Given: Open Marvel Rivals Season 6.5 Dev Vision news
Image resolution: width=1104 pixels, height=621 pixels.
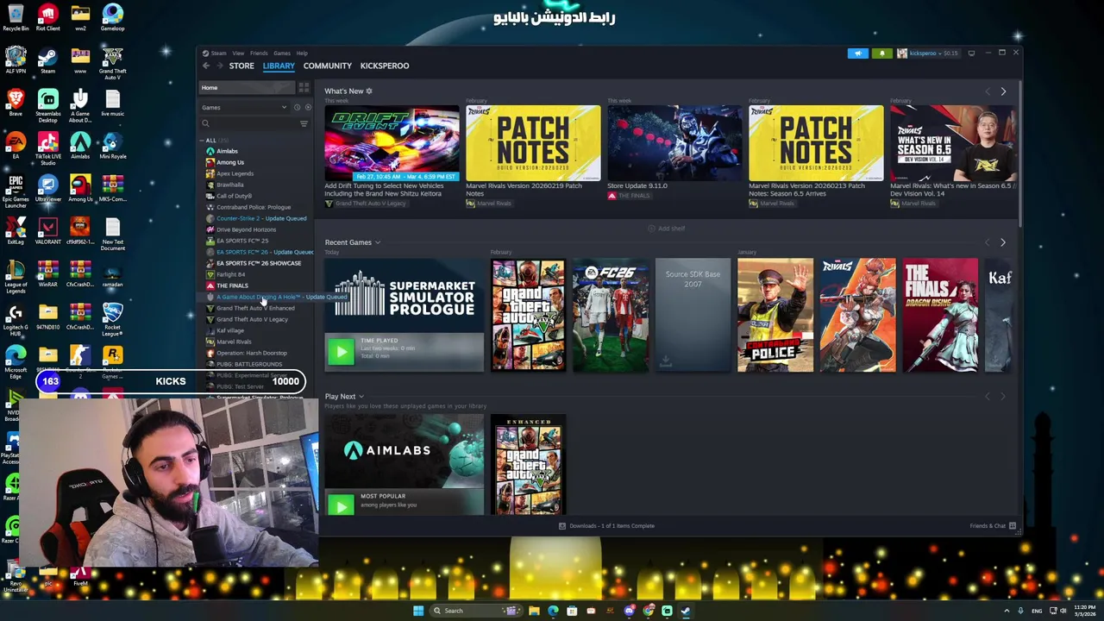Looking at the screenshot, I should pos(952,143).
